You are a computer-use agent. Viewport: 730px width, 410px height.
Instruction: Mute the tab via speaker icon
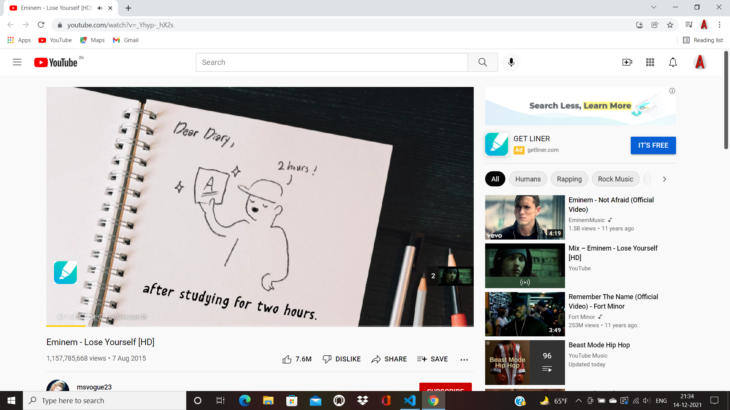(x=100, y=8)
